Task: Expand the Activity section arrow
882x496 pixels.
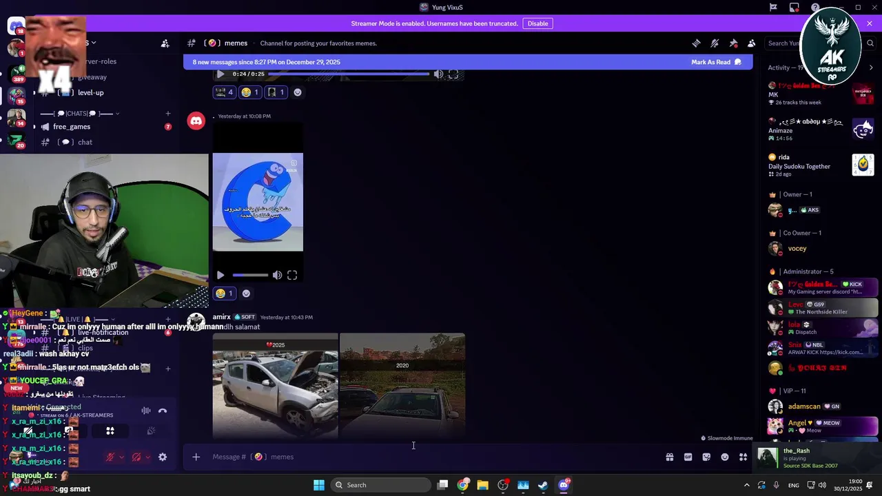Action: click(871, 68)
